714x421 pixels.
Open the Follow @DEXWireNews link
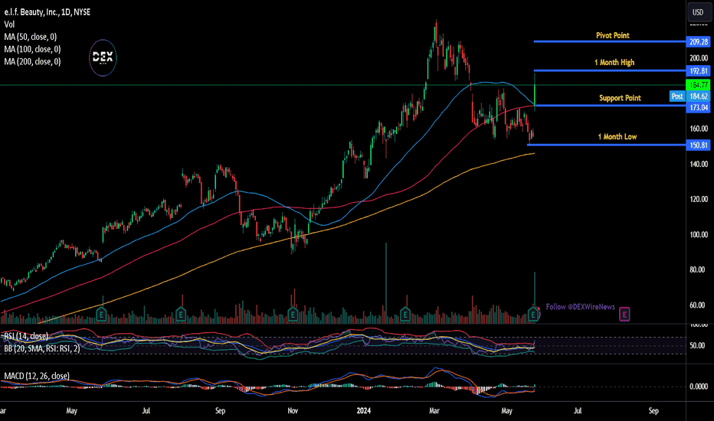pos(580,307)
